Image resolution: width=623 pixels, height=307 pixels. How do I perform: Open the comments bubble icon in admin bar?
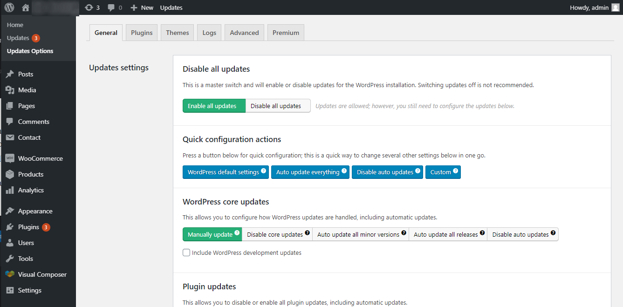coord(111,7)
